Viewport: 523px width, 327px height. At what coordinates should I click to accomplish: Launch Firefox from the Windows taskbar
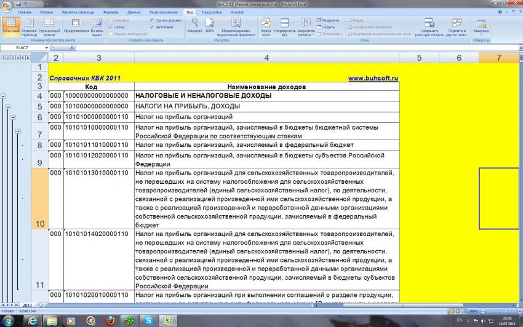[110, 321]
